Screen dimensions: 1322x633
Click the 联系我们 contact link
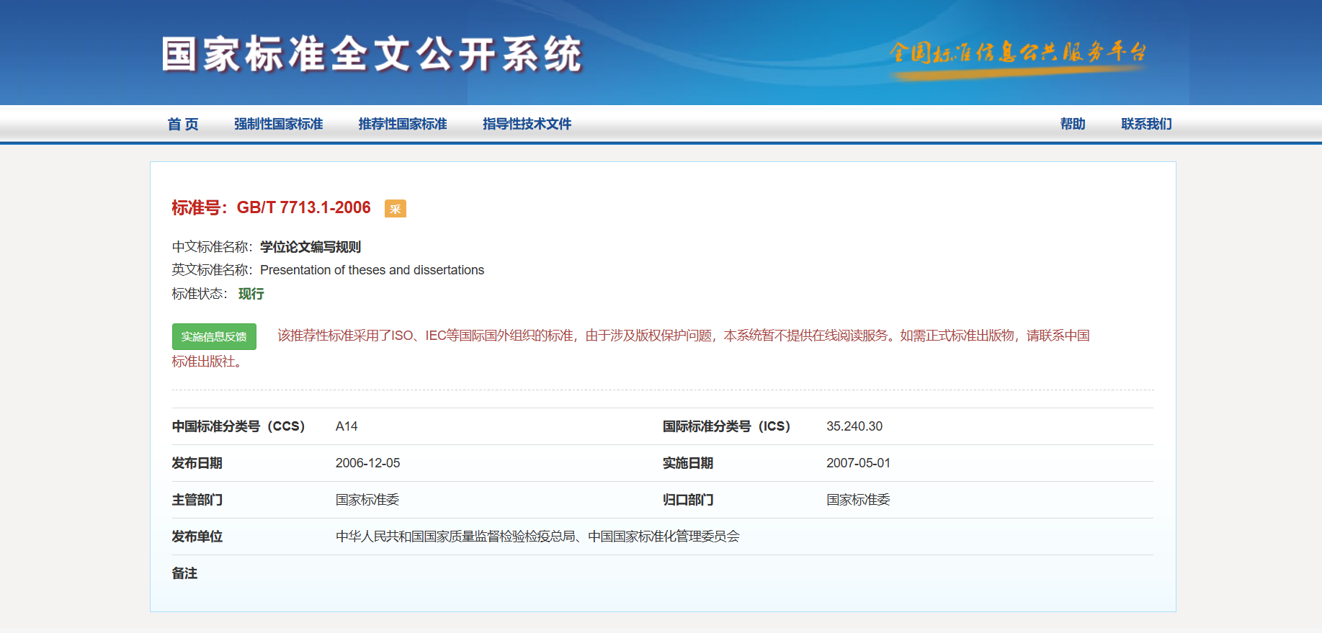pyautogui.click(x=1146, y=124)
